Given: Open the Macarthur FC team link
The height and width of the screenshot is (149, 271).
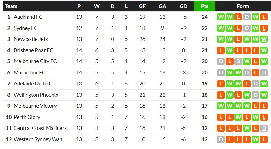Looking at the screenshot, I should [x=30, y=73].
